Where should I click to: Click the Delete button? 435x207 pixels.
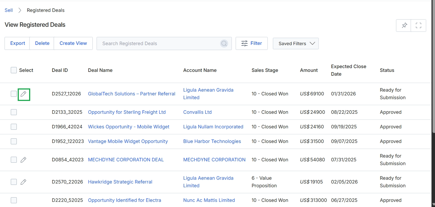pos(42,43)
